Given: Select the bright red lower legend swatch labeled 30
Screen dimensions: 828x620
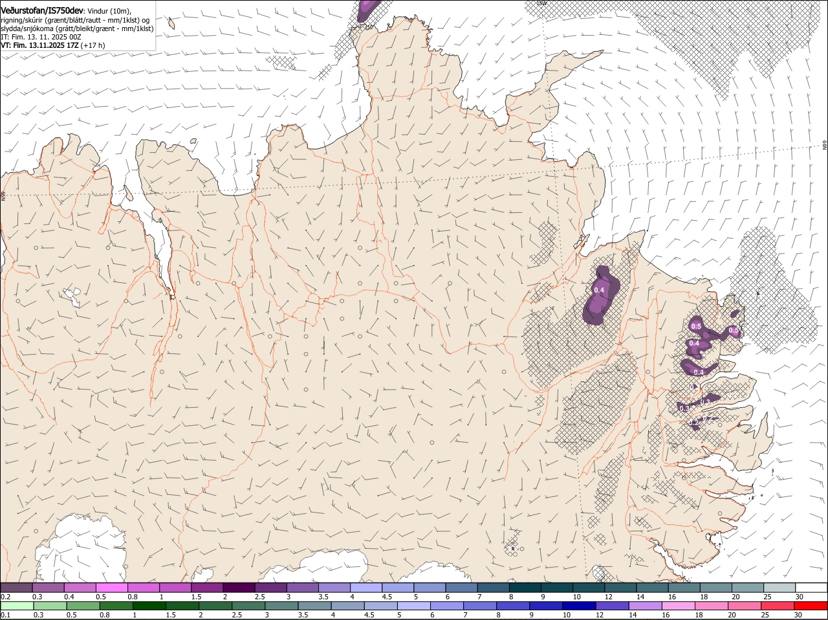Looking at the screenshot, I should [x=811, y=606].
